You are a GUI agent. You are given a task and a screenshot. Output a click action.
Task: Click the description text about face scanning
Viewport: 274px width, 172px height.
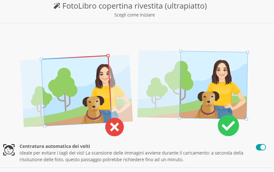131,156
